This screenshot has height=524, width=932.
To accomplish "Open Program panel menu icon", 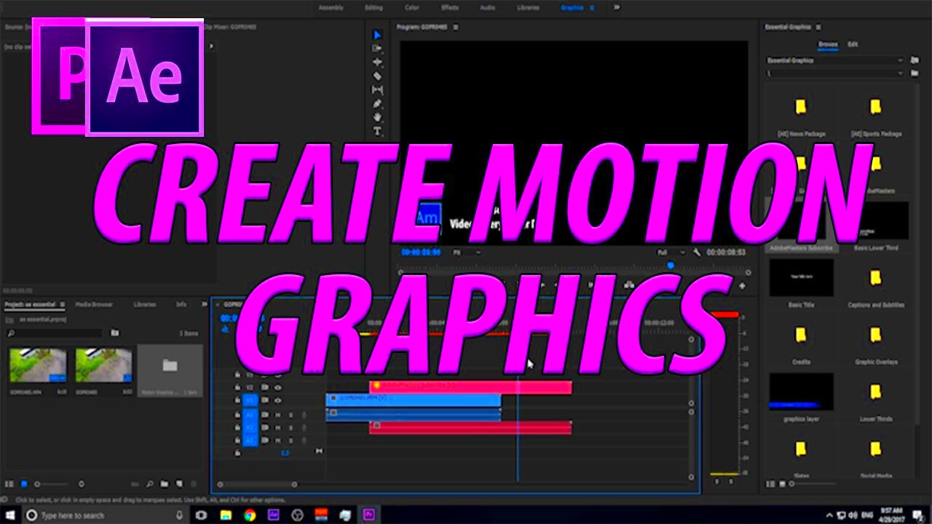I will [456, 27].
